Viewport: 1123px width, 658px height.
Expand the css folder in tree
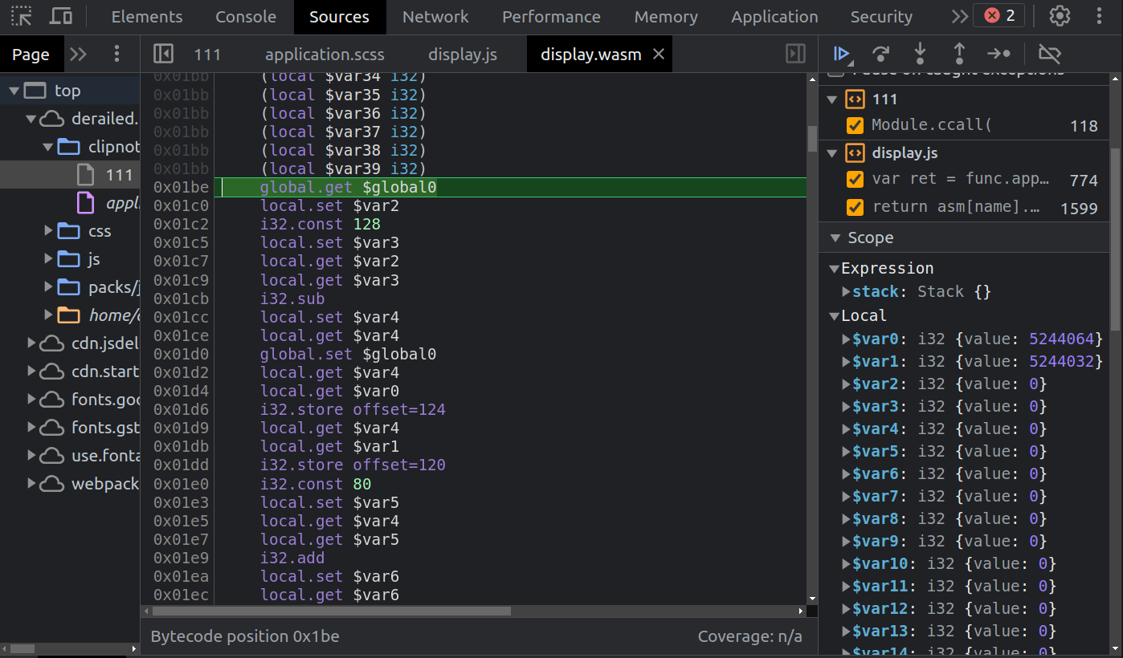pos(49,231)
